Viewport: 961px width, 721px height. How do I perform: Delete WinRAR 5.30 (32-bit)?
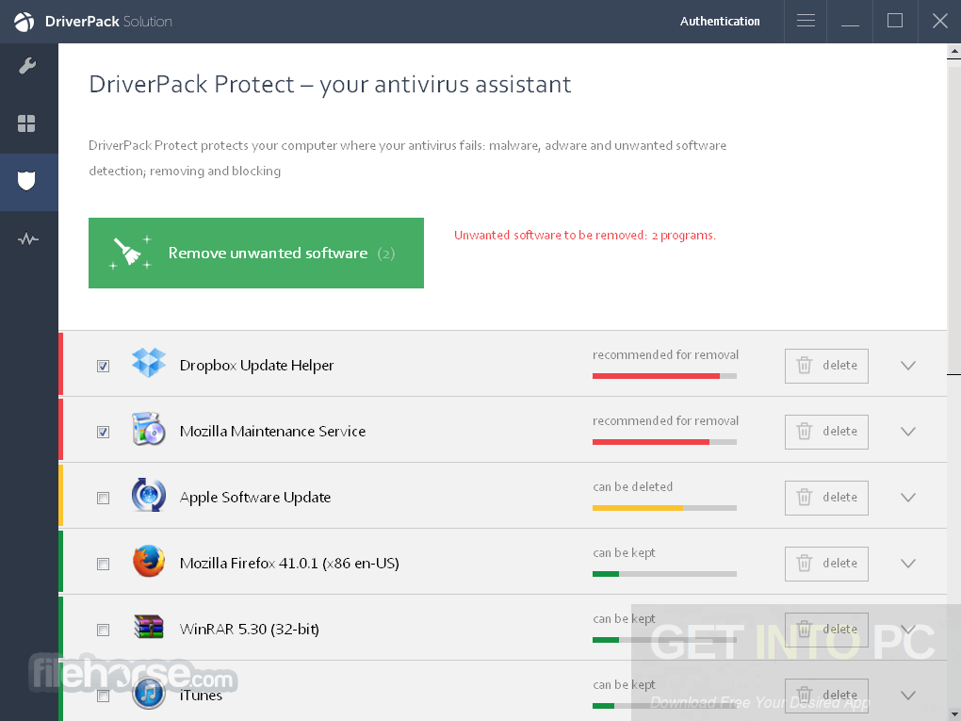tap(826, 629)
